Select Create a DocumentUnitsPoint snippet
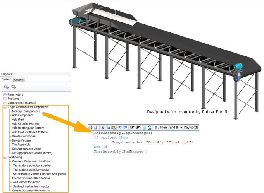 (31, 161)
